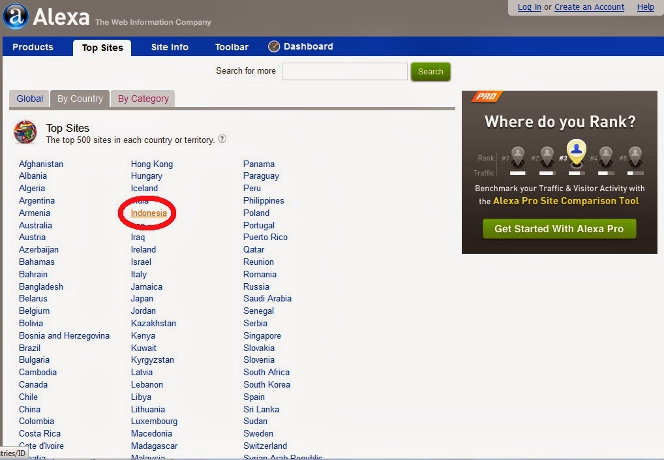Click the green Search button

[430, 72]
